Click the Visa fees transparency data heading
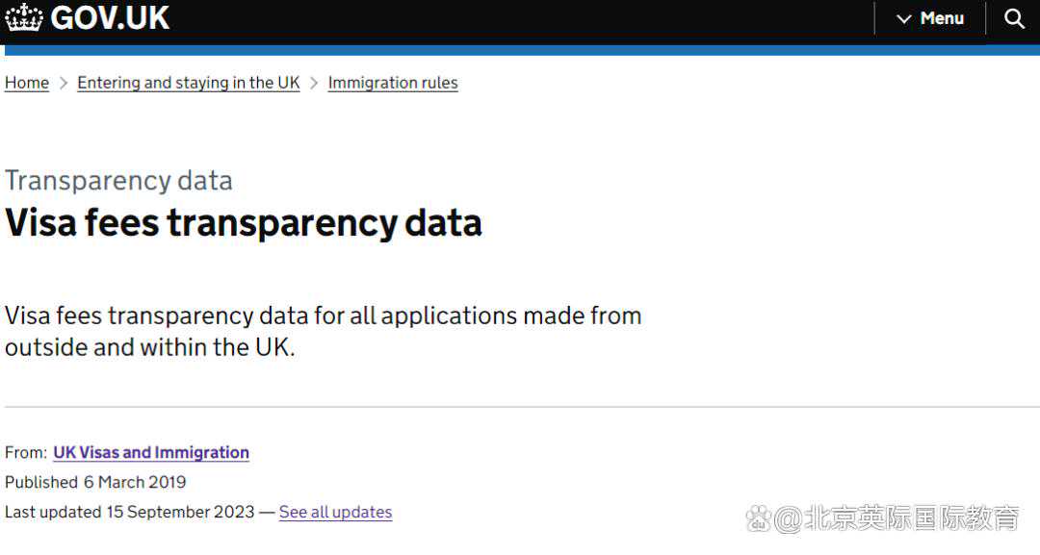 [244, 223]
